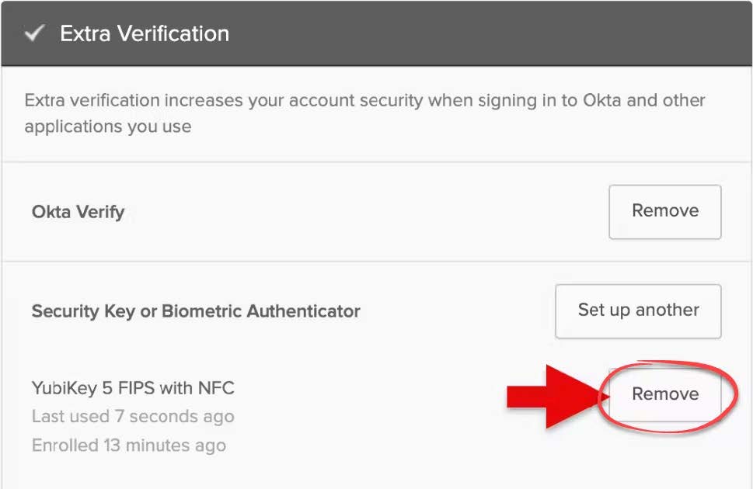Click the 'Enrolled 13 minutes ago' text

point(128,446)
